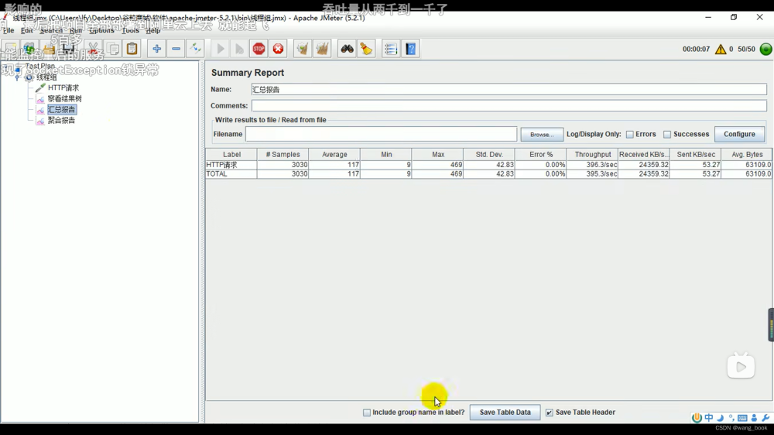
Task: Click the keyboard icon in tray
Action: click(x=742, y=418)
